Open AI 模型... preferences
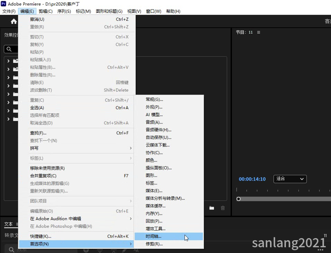The image size is (331, 253). pyautogui.click(x=169, y=115)
